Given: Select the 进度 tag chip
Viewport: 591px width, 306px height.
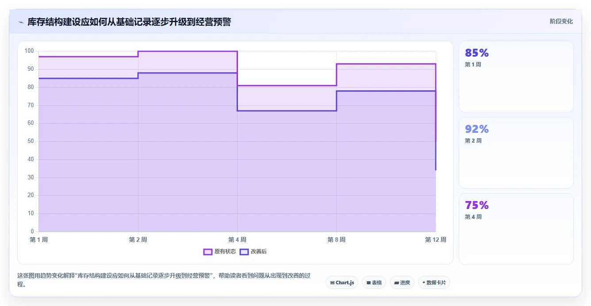Looking at the screenshot, I should pos(402,283).
